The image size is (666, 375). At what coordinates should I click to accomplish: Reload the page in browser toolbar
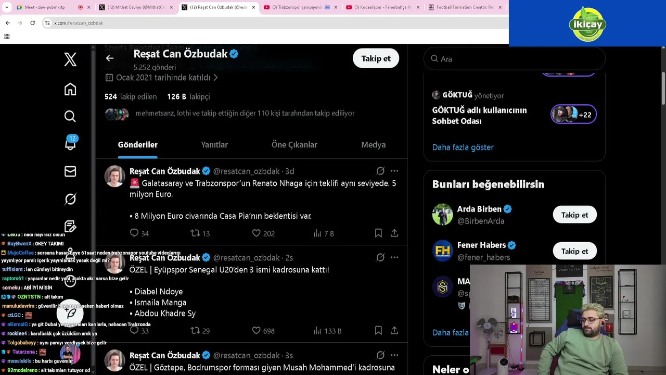[x=32, y=23]
